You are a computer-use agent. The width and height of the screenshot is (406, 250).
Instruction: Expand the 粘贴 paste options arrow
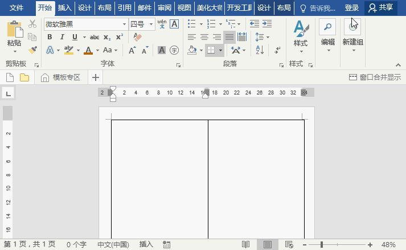tap(14, 51)
